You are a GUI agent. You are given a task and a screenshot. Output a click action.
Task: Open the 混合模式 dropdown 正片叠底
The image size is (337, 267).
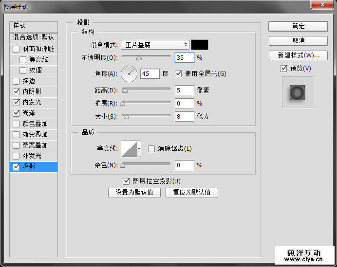155,45
